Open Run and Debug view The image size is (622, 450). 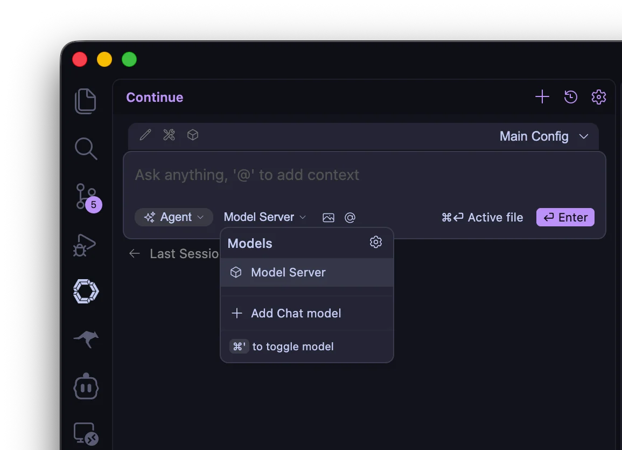pos(85,245)
